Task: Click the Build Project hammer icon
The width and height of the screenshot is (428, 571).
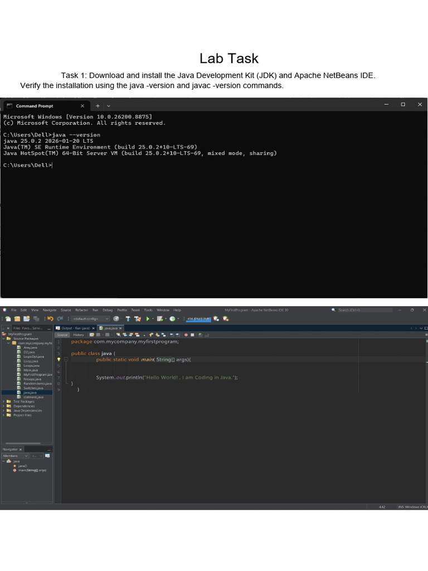Action: click(128, 318)
